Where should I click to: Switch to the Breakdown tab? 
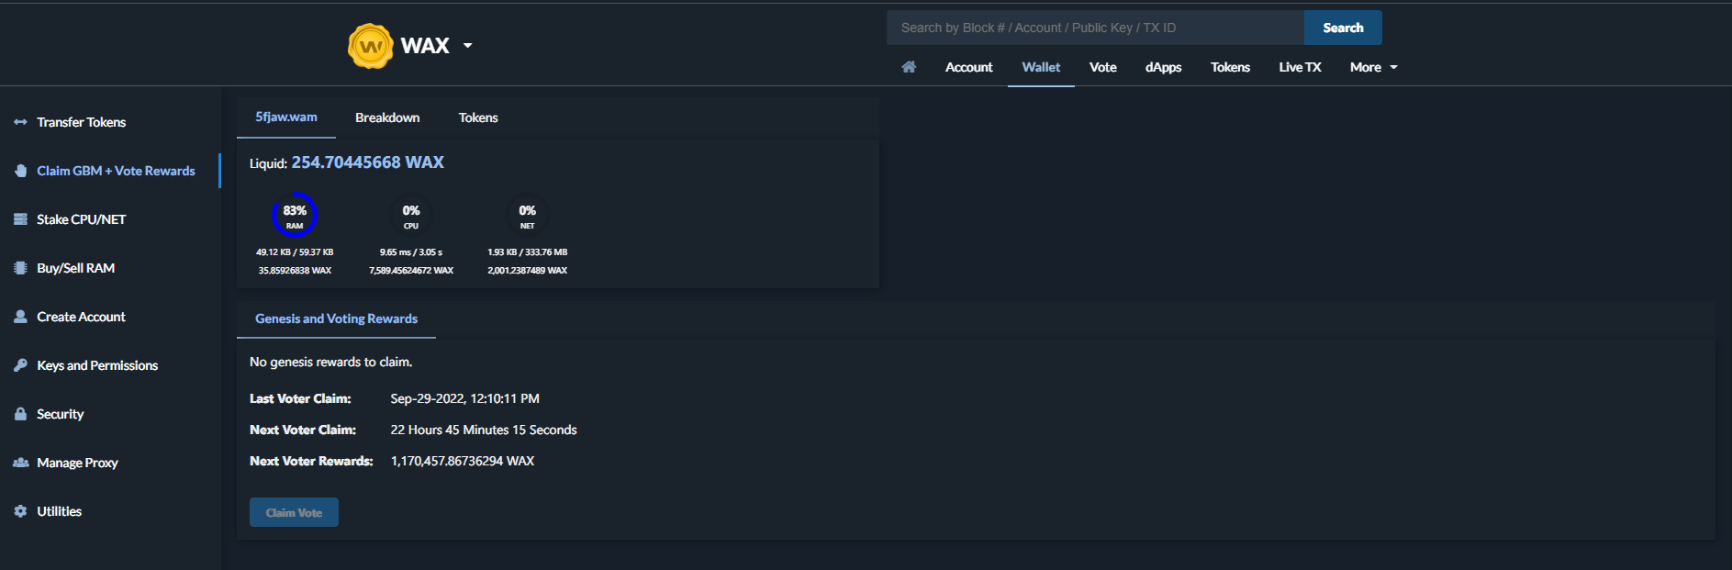click(x=387, y=117)
